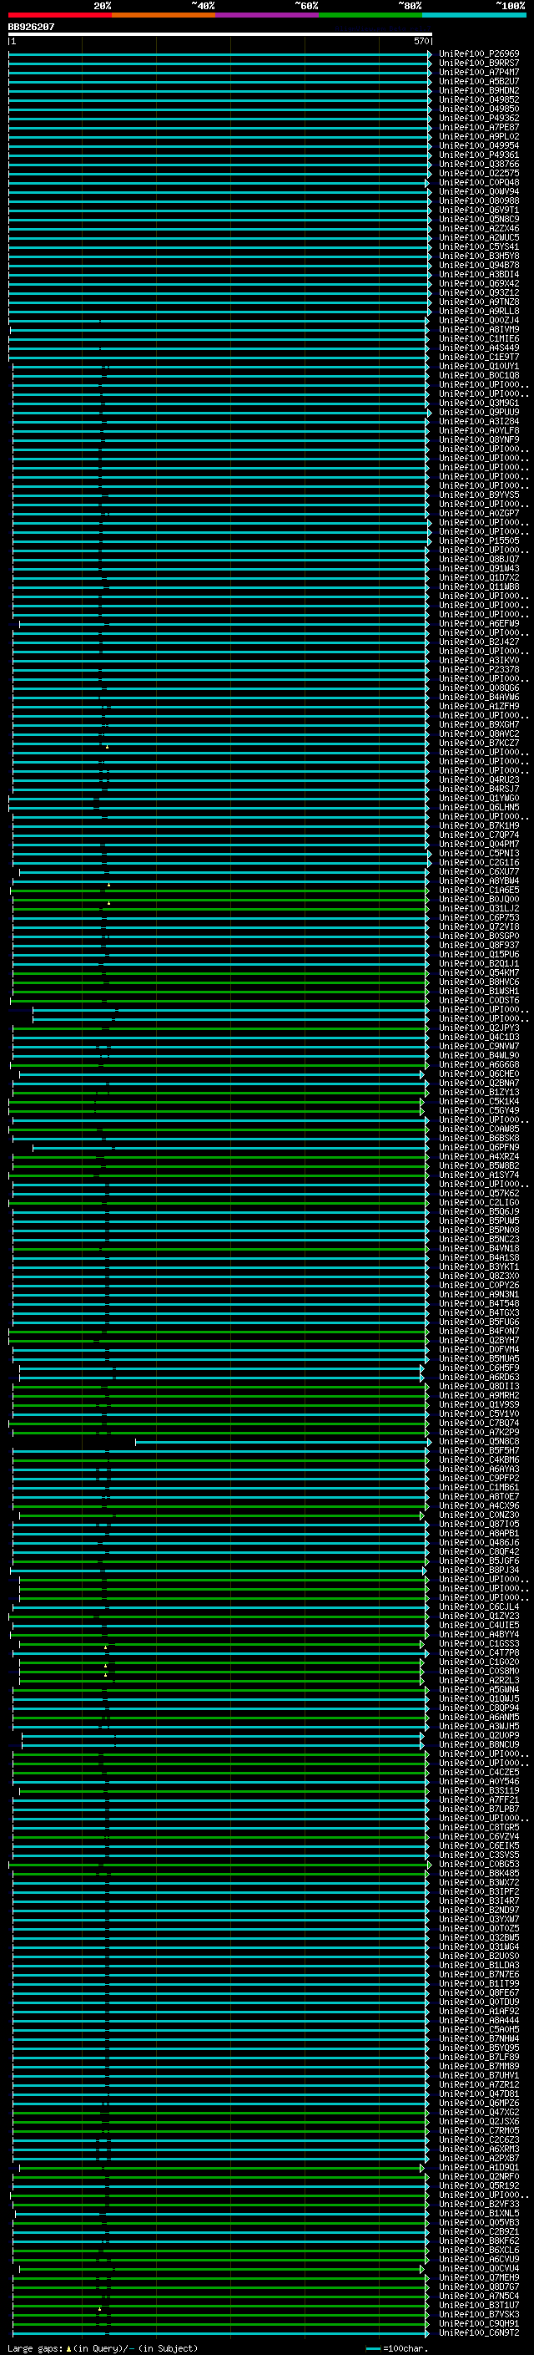Select the UniRef100_C1A6E5 hit label
Viewport: 534px width, 2355px height.
pos(479,891)
